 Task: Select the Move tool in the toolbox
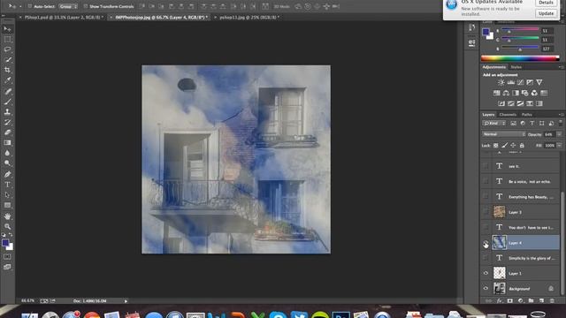(7, 29)
